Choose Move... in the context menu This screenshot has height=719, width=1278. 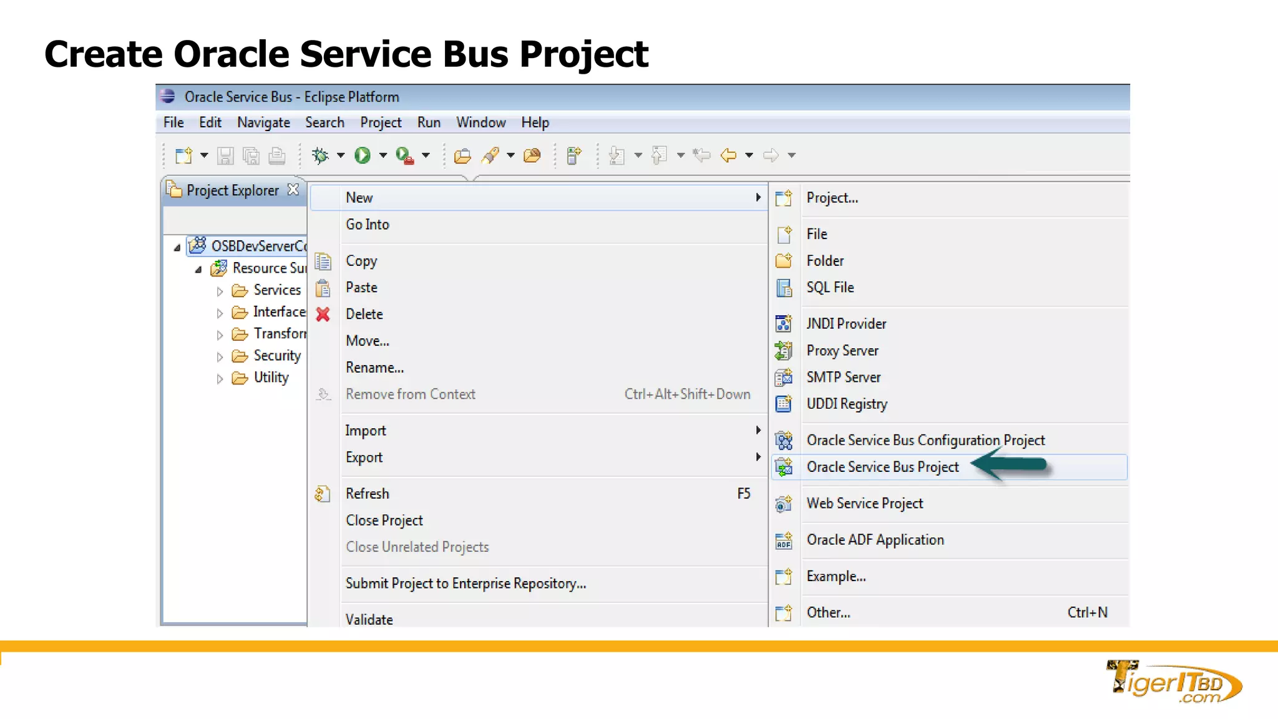539,341
